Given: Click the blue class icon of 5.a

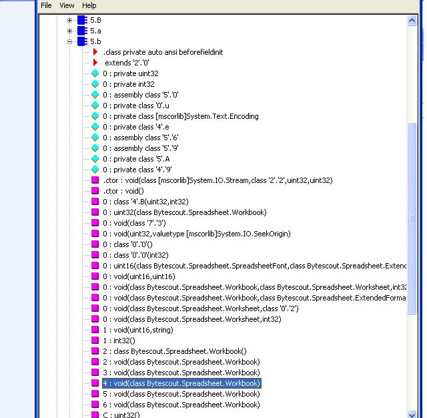Looking at the screenshot, I should tap(82, 31).
